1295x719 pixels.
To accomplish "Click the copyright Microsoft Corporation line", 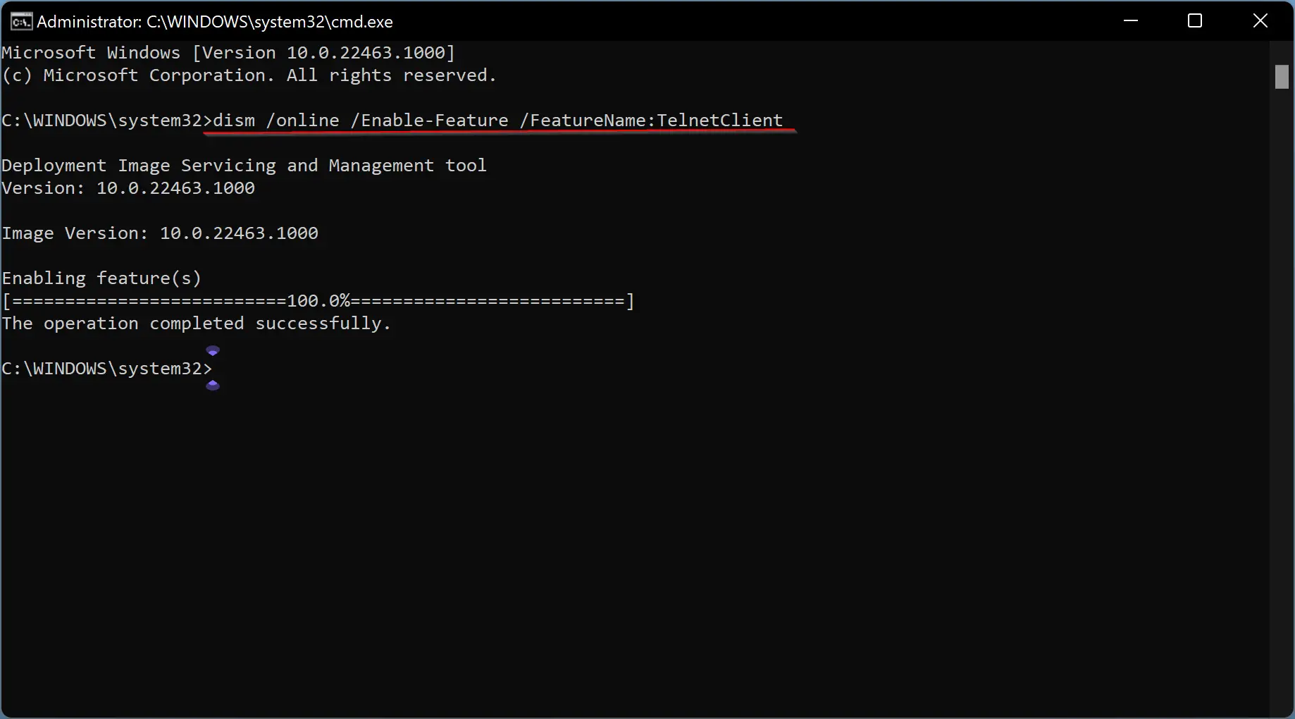I will [x=249, y=75].
